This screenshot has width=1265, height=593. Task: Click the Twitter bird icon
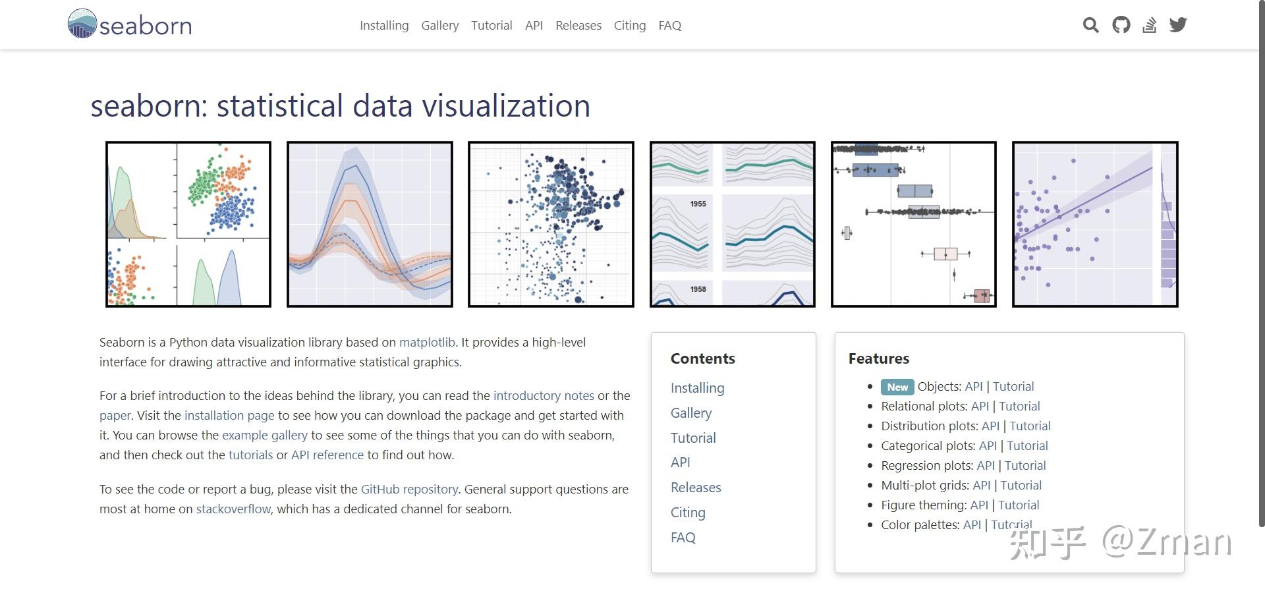[x=1178, y=25]
